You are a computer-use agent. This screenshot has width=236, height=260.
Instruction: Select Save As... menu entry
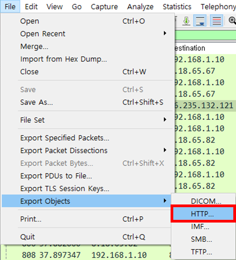coord(87,102)
